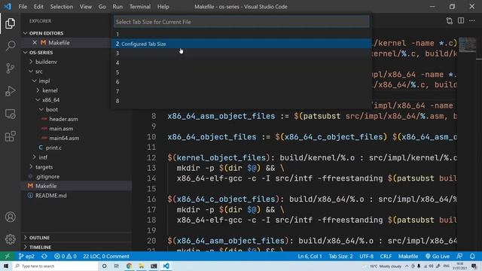Click the Go Live button
This screenshot has width=482, height=271.
[x=438, y=256]
